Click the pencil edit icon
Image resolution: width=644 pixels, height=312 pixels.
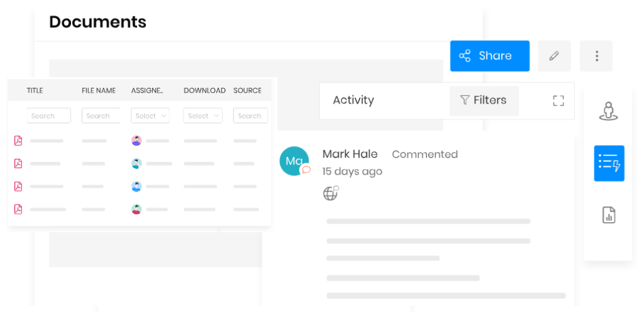point(554,56)
